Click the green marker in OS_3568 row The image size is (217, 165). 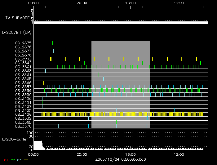(x=142, y=122)
